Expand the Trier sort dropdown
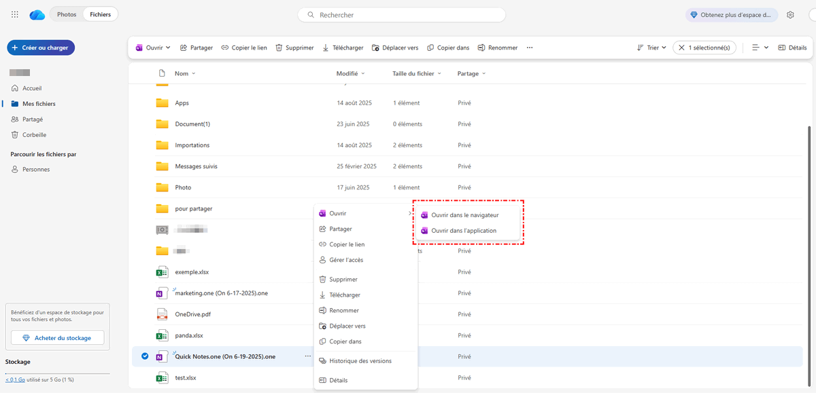 pos(651,48)
